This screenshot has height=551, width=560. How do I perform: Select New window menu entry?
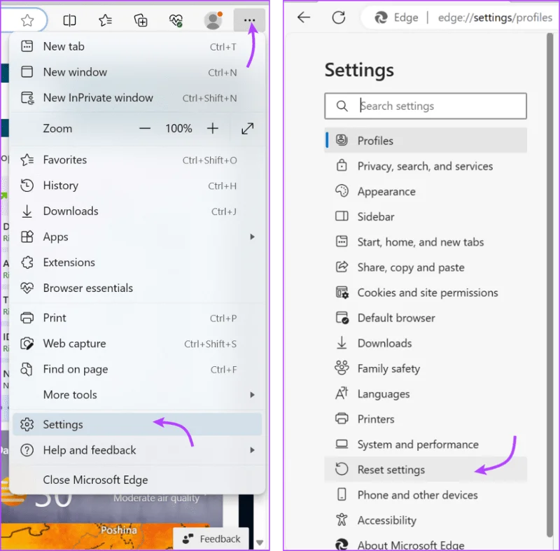[x=137, y=72]
